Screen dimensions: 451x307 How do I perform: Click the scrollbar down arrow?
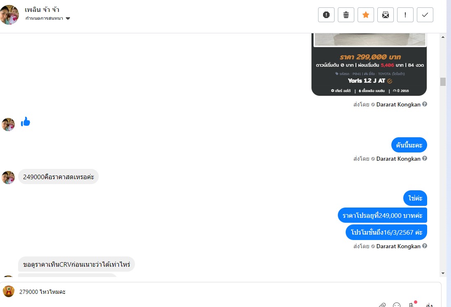click(443, 273)
